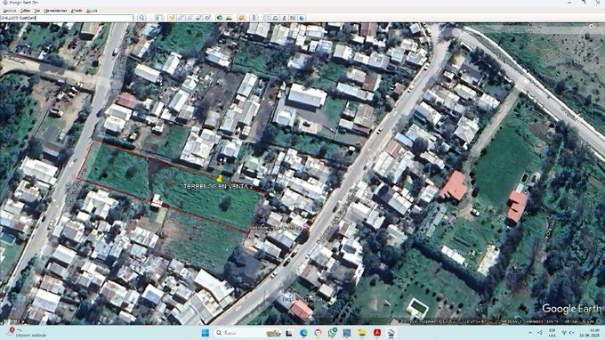The height and width of the screenshot is (340, 605).
Task: Toggle the sidebar panel icon
Action: pos(159,18)
